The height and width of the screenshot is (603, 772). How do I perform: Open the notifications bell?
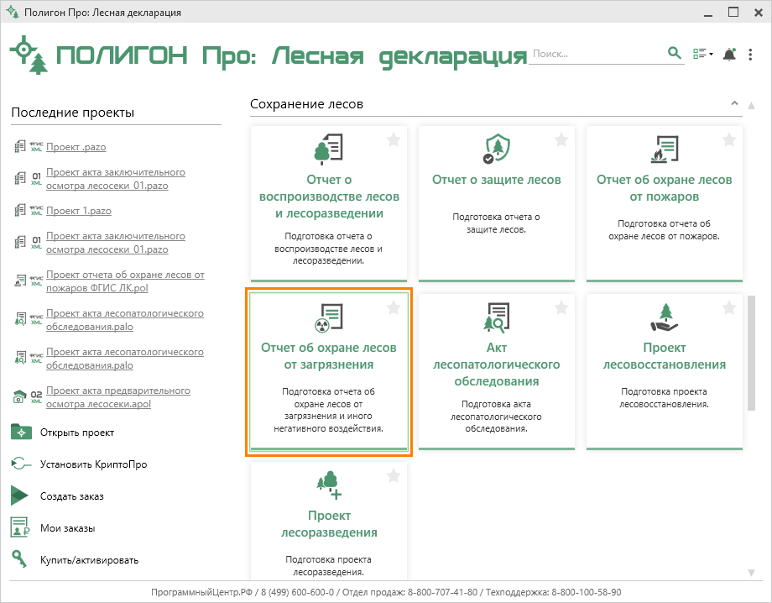click(729, 55)
